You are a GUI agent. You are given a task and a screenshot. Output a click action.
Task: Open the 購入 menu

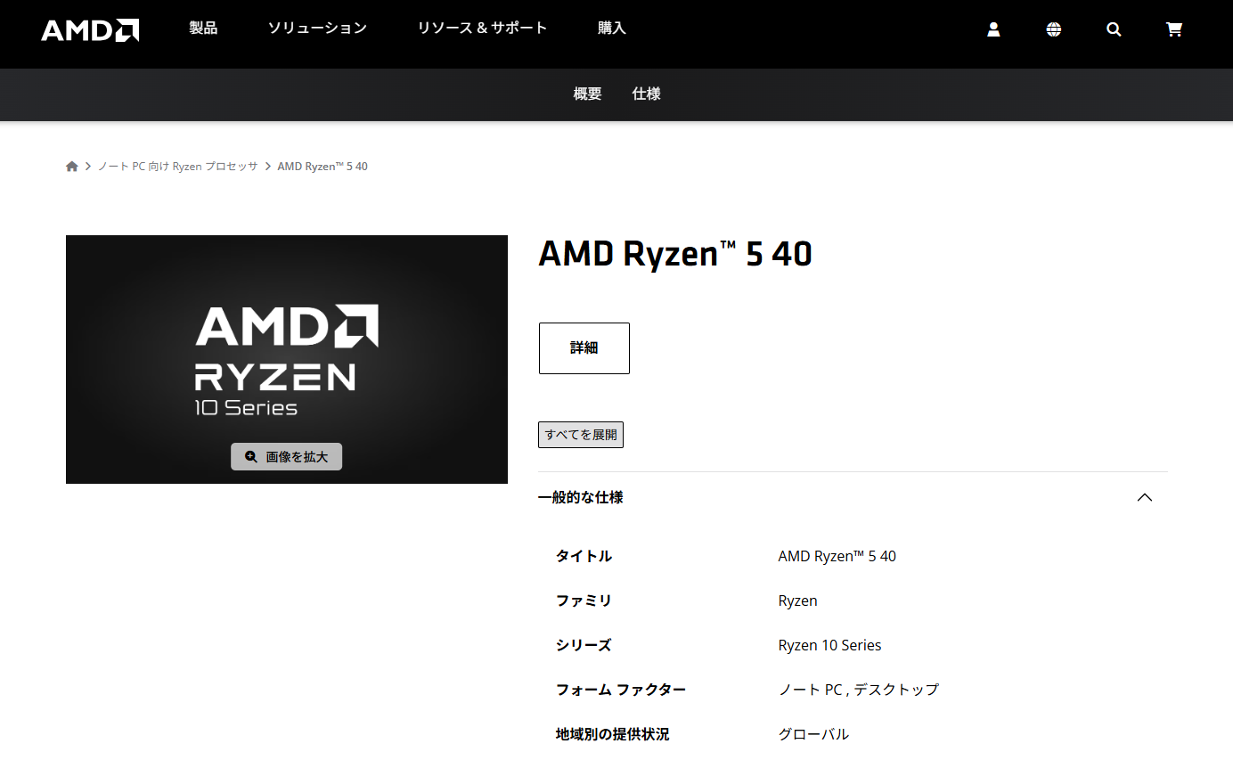[612, 29]
